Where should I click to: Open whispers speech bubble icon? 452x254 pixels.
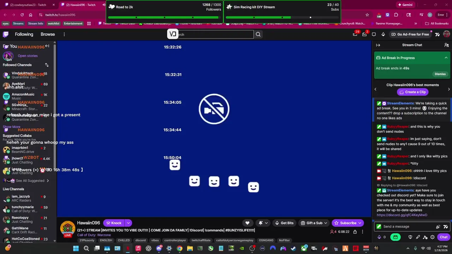[x=374, y=34]
